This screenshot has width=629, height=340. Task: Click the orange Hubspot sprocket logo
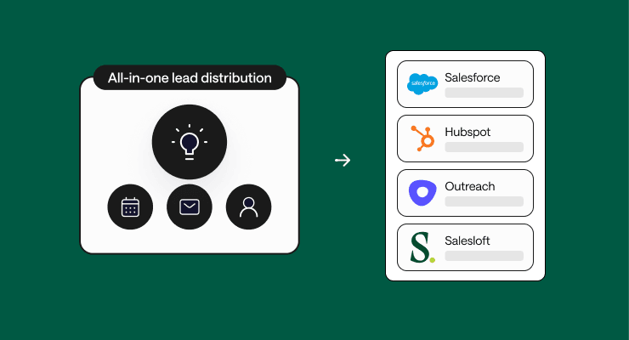422,139
